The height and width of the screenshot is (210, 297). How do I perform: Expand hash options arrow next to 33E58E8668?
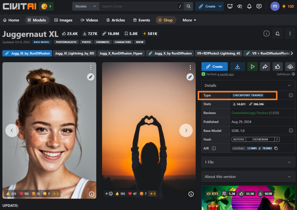(x=277, y=139)
